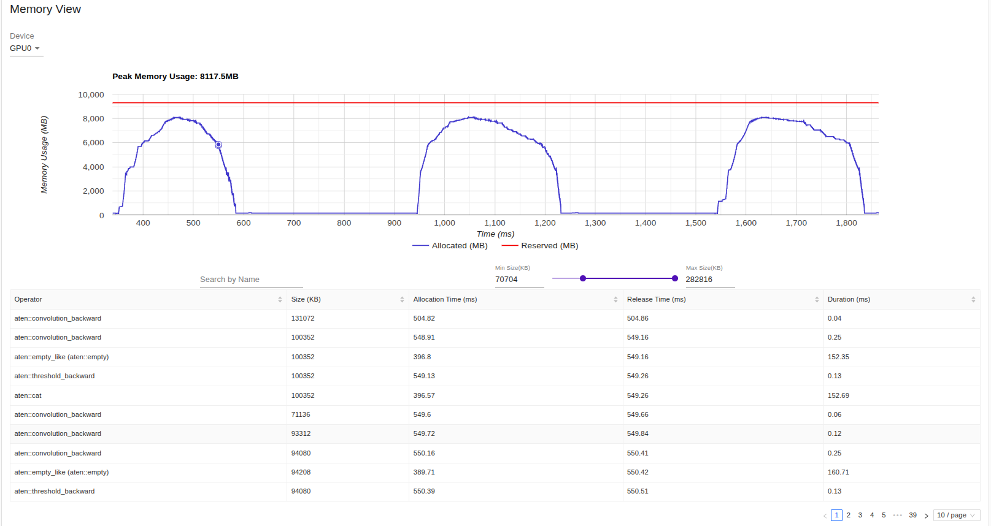
Task: Toggle Allocated (MB) legend series
Action: coord(450,246)
